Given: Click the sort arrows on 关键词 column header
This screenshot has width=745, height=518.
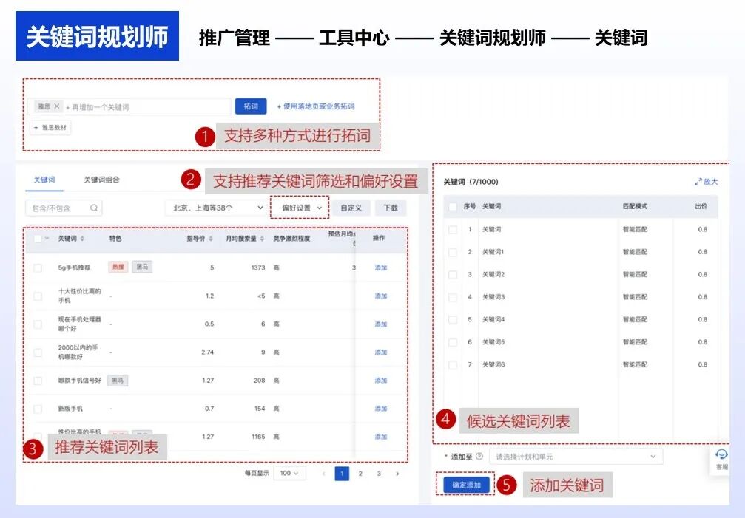Looking at the screenshot, I should click(81, 239).
